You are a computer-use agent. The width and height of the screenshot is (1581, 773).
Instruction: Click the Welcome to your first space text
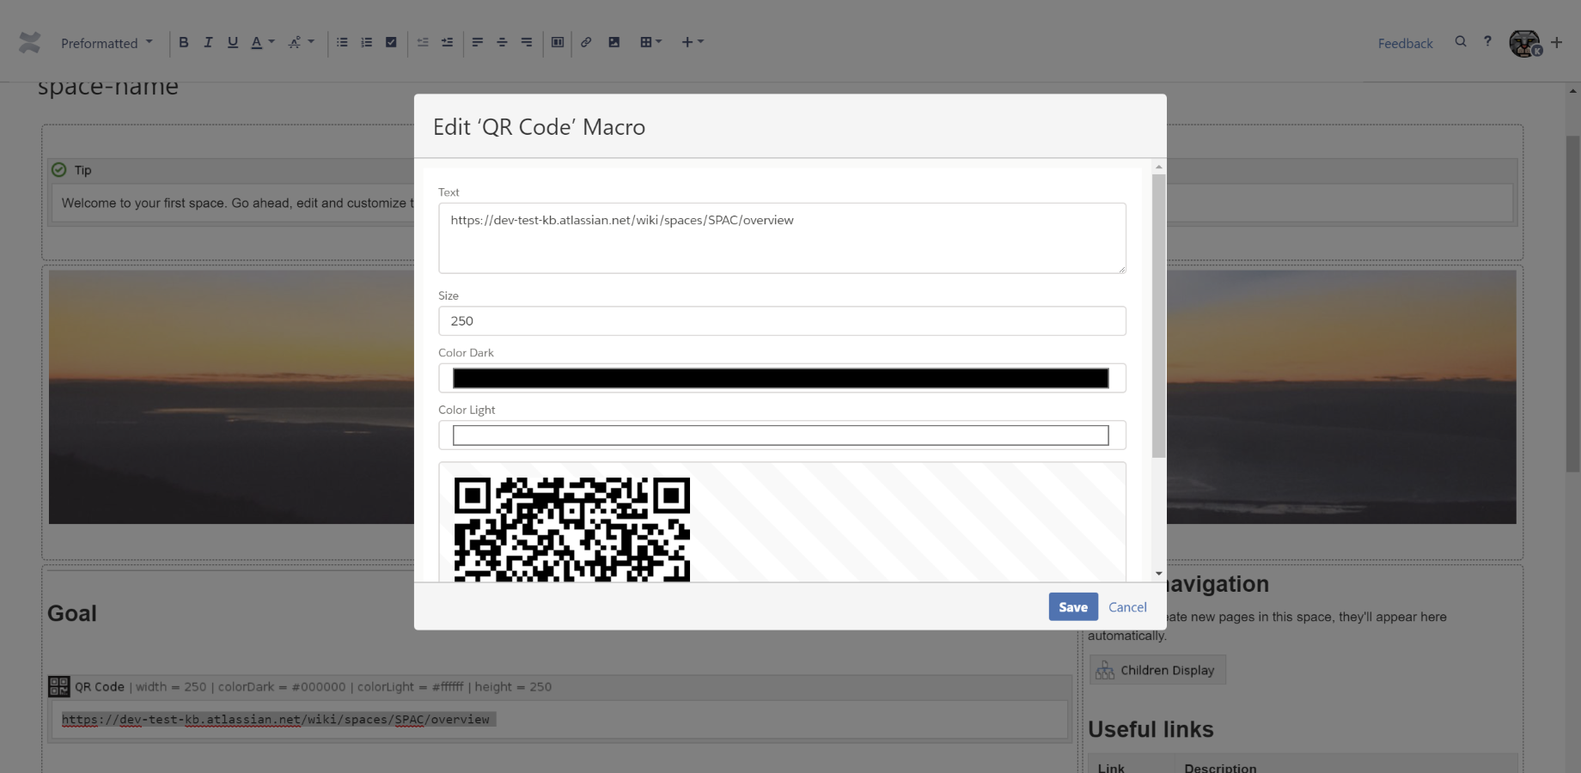coord(237,203)
